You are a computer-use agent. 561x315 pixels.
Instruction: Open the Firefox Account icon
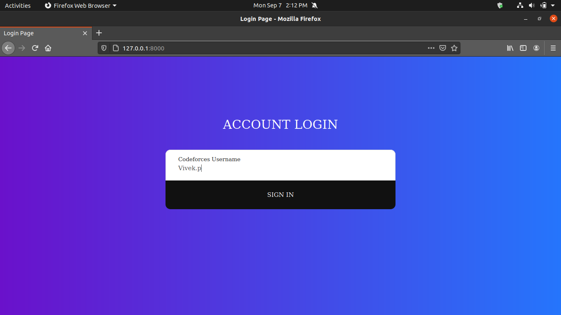[536, 48]
